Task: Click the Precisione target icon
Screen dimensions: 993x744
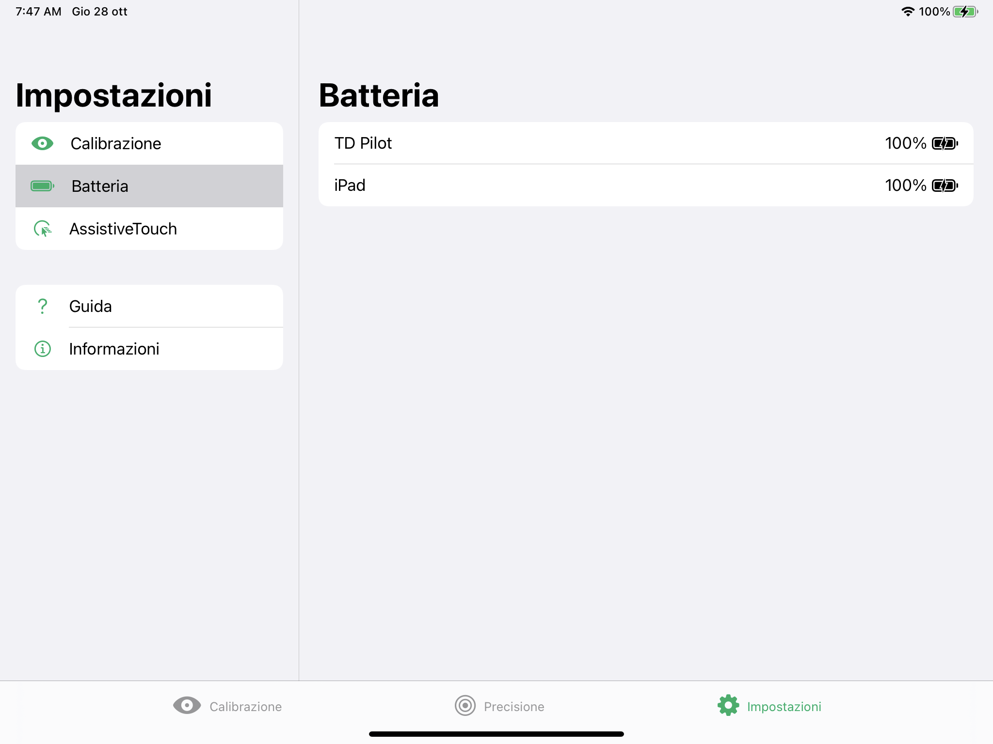Action: coord(465,705)
